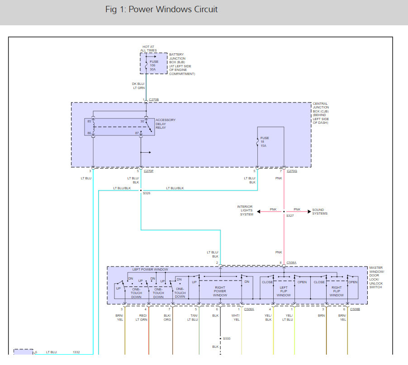Click the 'LEFT POWER WINDOW' label
The image size is (408, 365).
(x=150, y=269)
